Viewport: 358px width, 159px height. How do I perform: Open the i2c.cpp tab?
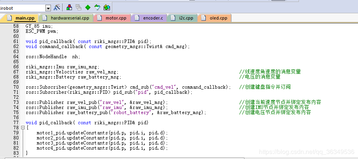tap(185, 18)
